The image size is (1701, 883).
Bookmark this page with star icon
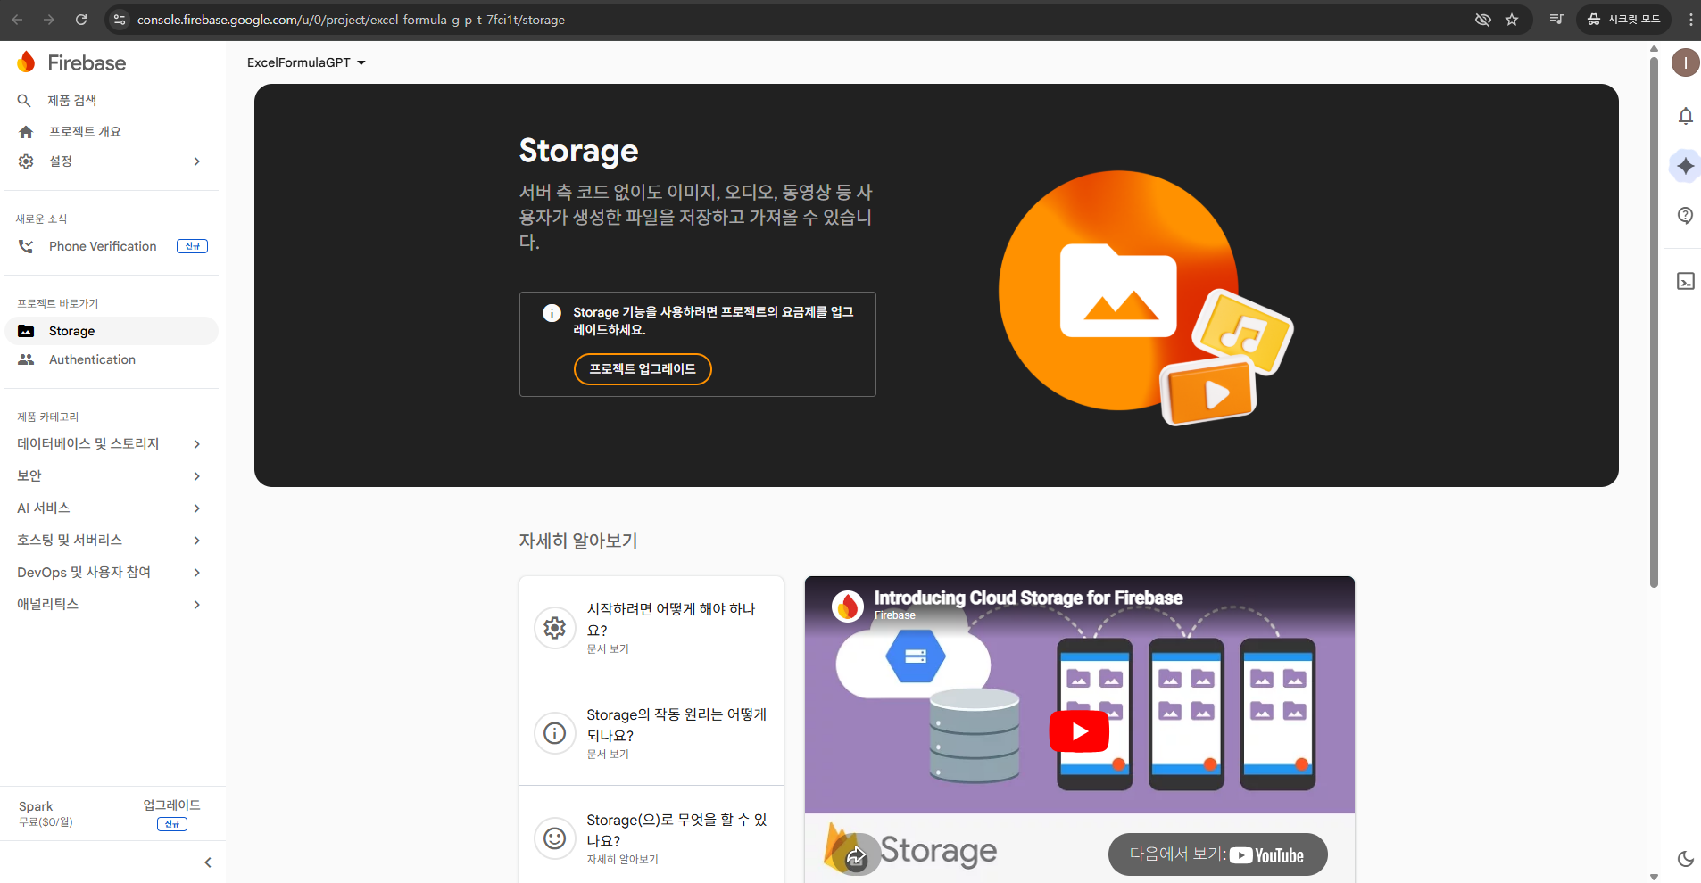(1512, 20)
